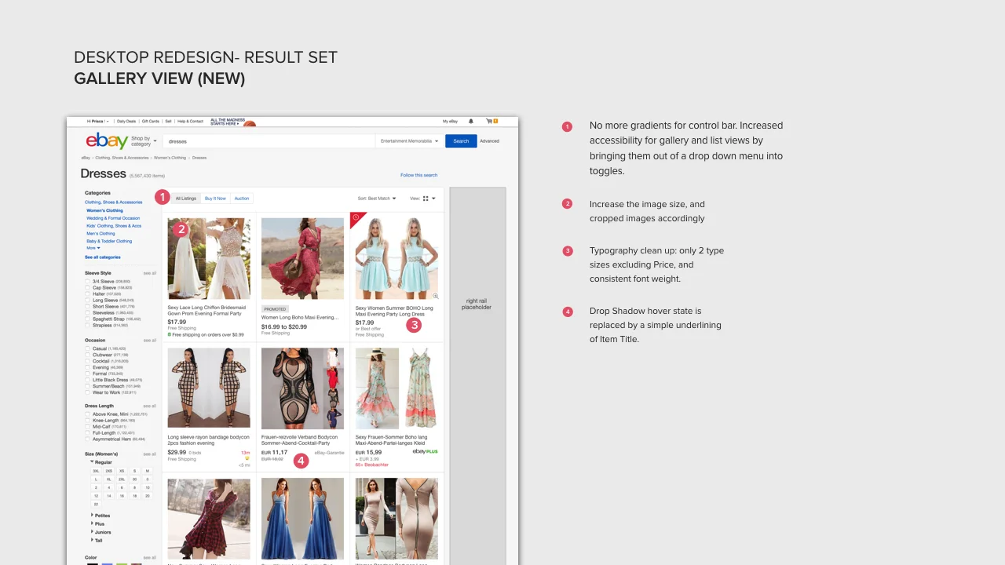Click the eBay logo
Screen dimensions: 1005x565
pyautogui.click(x=107, y=141)
